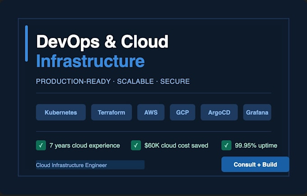The width and height of the screenshot is (307, 196).
Task: Toggle the $60K cloud cost saved checkbox
Action: (136, 145)
